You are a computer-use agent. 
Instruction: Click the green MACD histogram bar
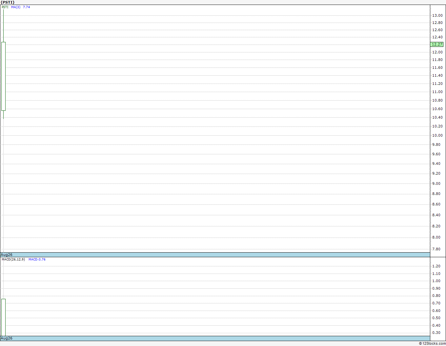tap(3, 317)
